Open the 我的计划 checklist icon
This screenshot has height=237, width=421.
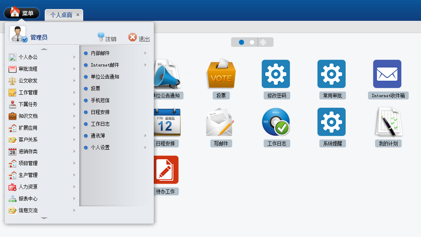(x=389, y=122)
